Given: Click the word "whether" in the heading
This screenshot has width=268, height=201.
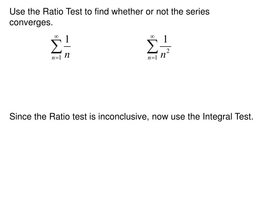Looking at the screenshot, I should [x=127, y=12].
